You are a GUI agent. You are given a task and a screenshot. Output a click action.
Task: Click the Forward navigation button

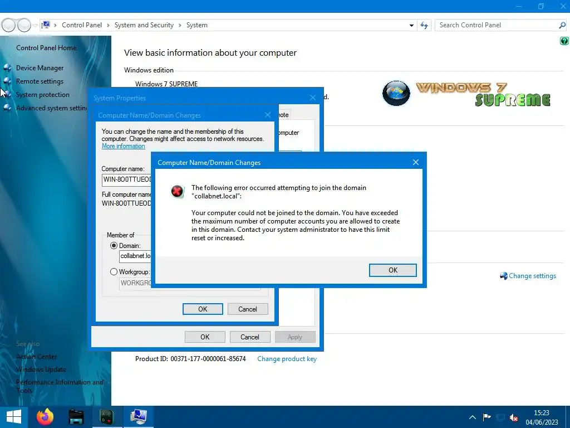pyautogui.click(x=24, y=25)
